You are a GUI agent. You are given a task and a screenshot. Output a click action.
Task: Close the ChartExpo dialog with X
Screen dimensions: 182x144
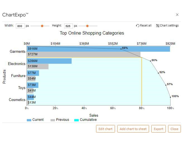[177, 15]
